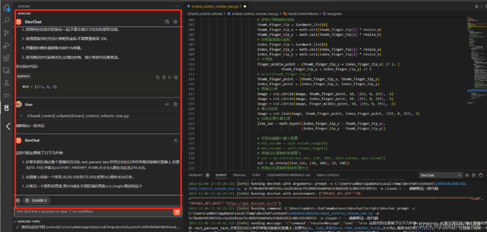Click the HandControlVolume class breadcrumb
This screenshot has height=232, width=487.
coord(303,14)
